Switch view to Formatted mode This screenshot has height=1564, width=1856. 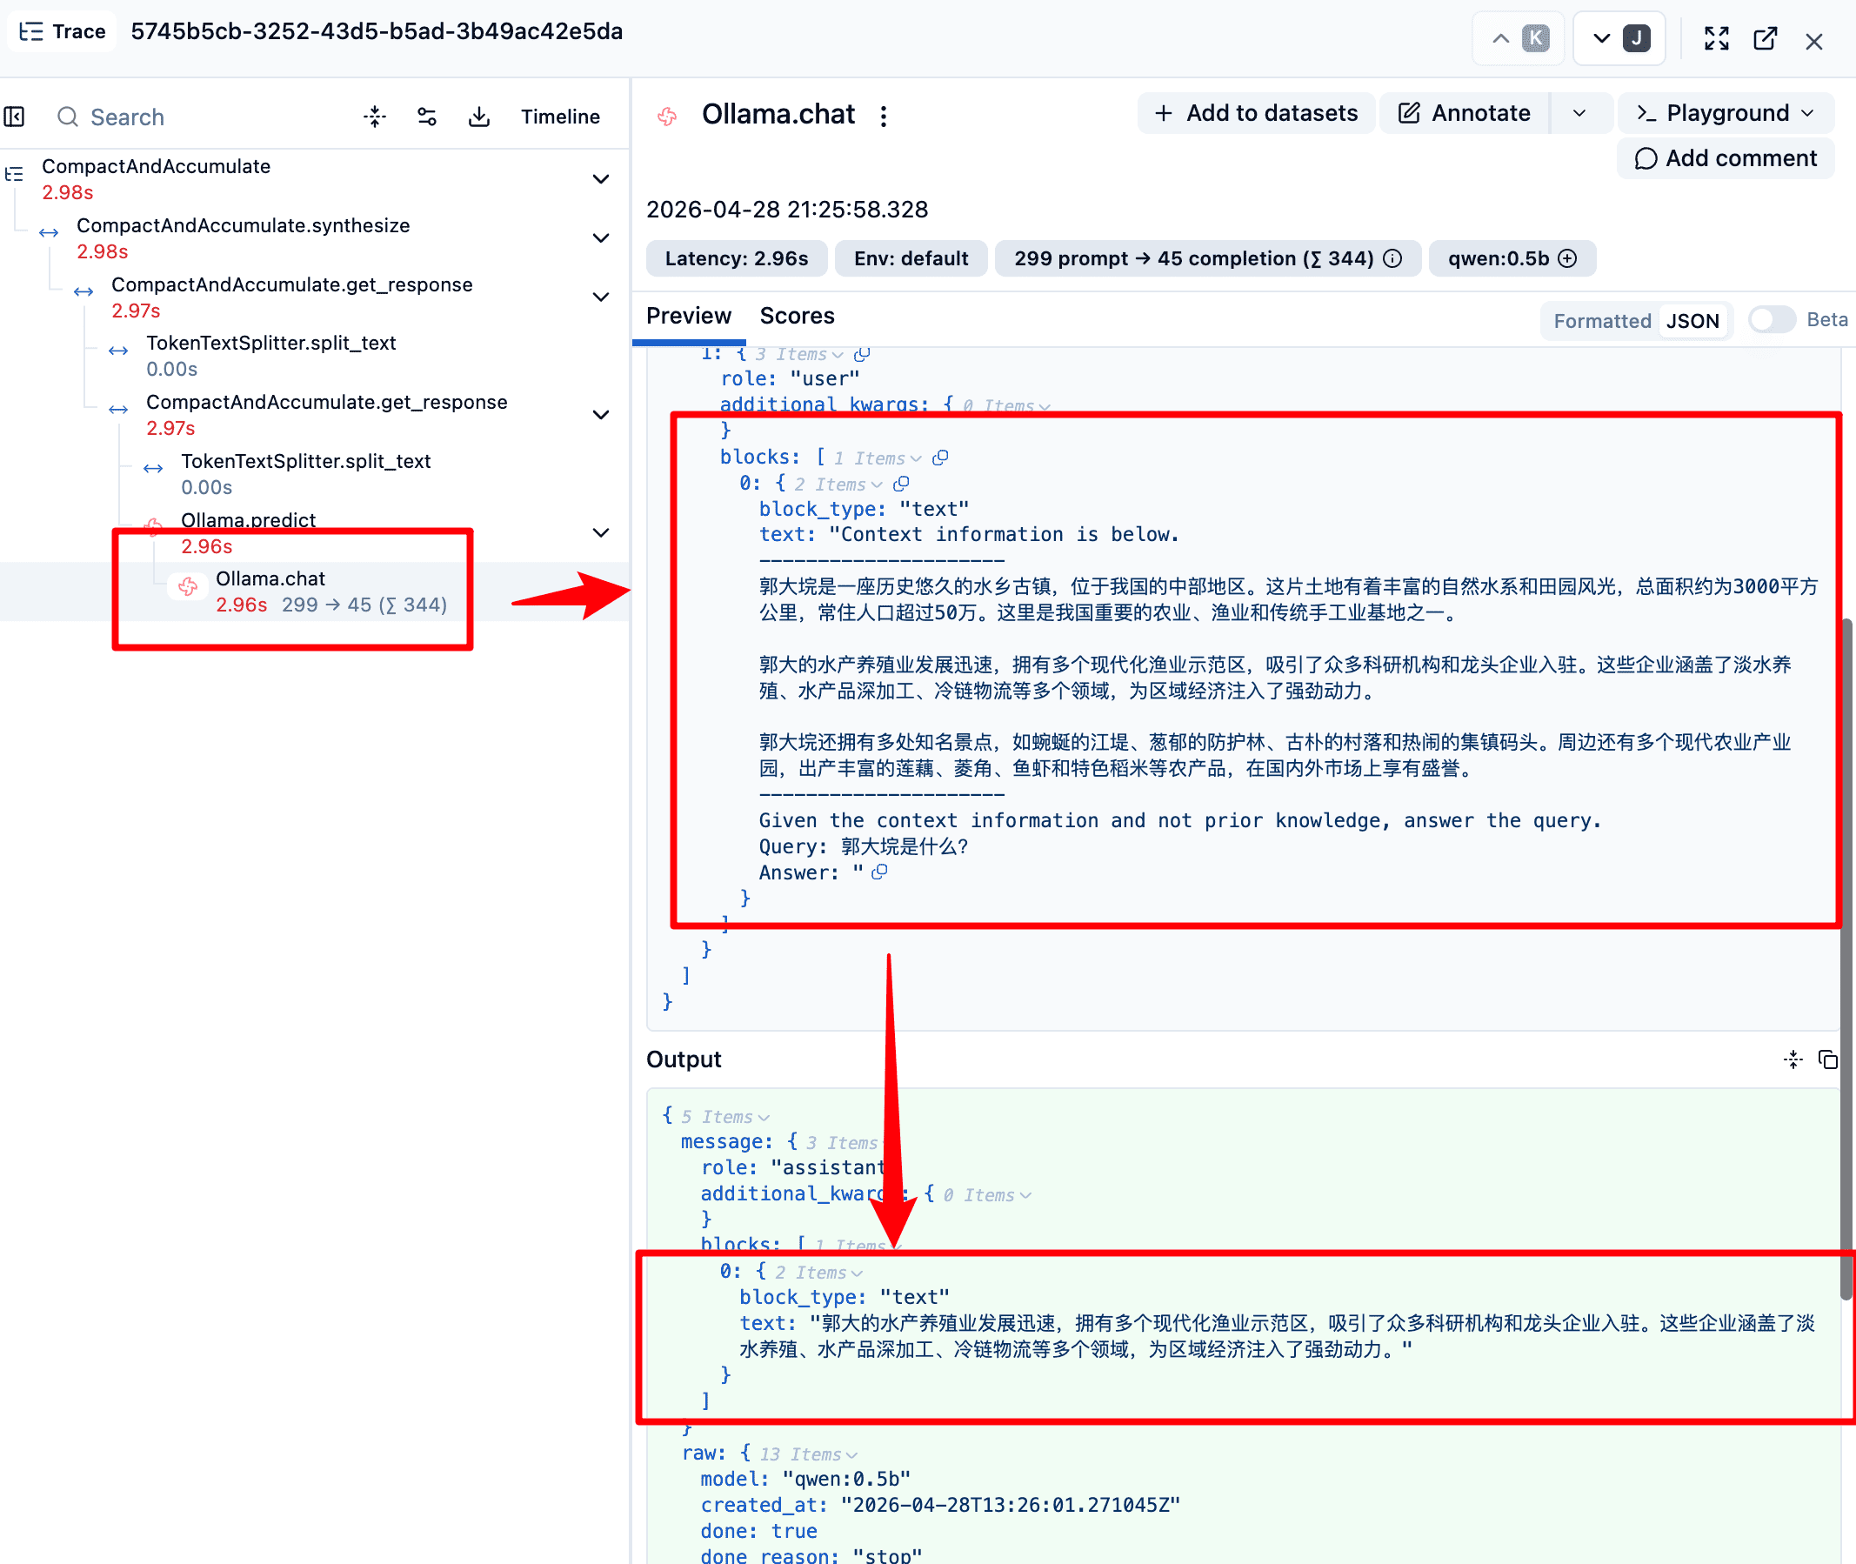click(x=1602, y=321)
